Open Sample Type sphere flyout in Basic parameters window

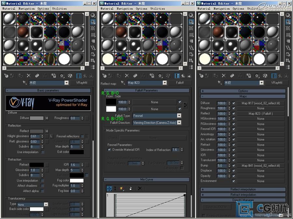93,15
